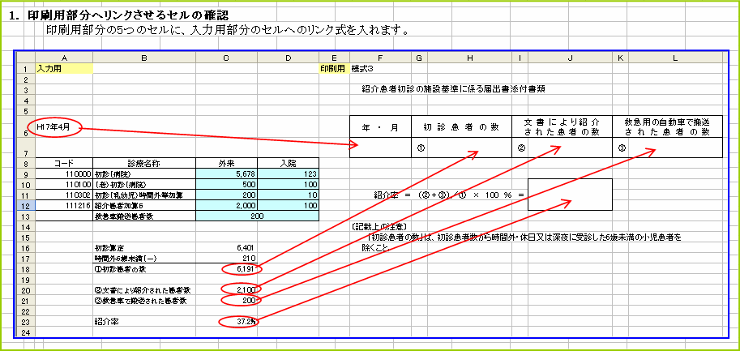Click the ③救急車で搬送された患者数 label
The width and height of the screenshot is (740, 351).
pyautogui.click(x=140, y=301)
